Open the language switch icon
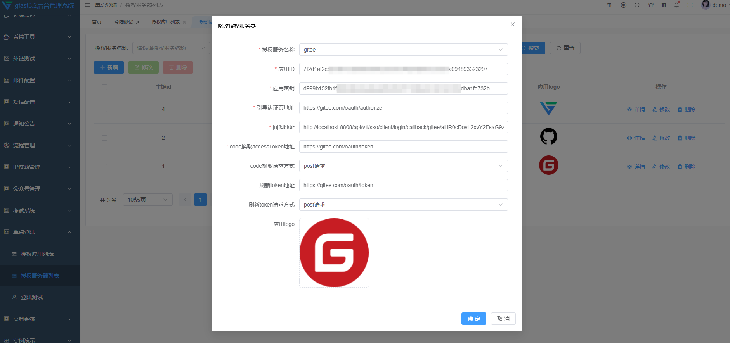 coord(624,5)
